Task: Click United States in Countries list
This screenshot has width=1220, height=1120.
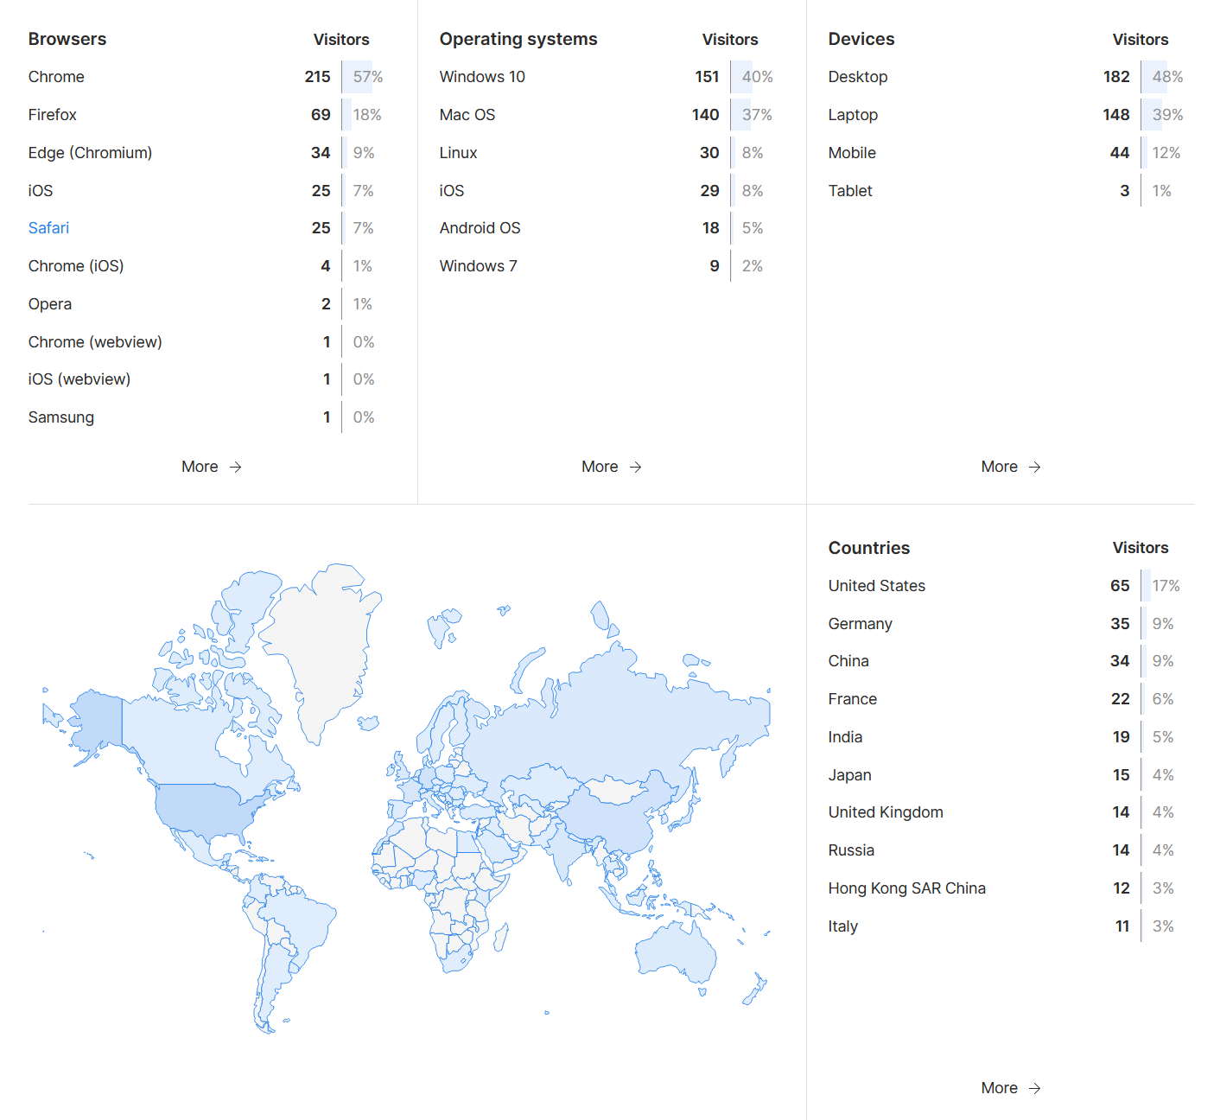Action: pos(877,586)
